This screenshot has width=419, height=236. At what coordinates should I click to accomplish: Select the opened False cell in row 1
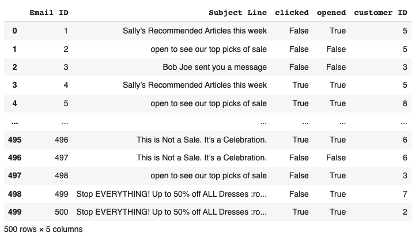point(336,49)
